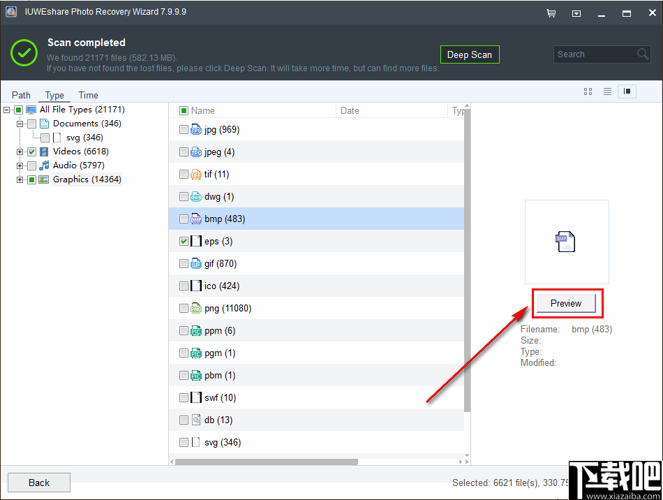This screenshot has height=500, width=663.
Task: Check the bmp (483) checkbox
Action: 184,219
